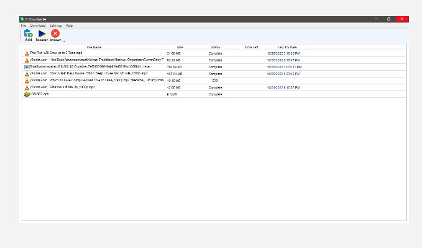Click VLC icon of Rihanna Lift Me Up file
This screenshot has height=248, width=422.
26,87
